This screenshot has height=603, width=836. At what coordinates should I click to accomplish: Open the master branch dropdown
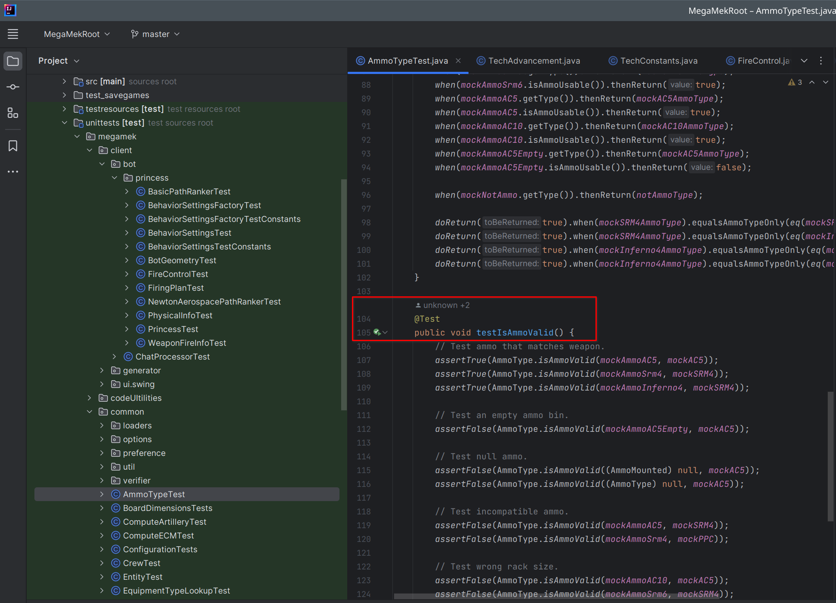(x=155, y=34)
